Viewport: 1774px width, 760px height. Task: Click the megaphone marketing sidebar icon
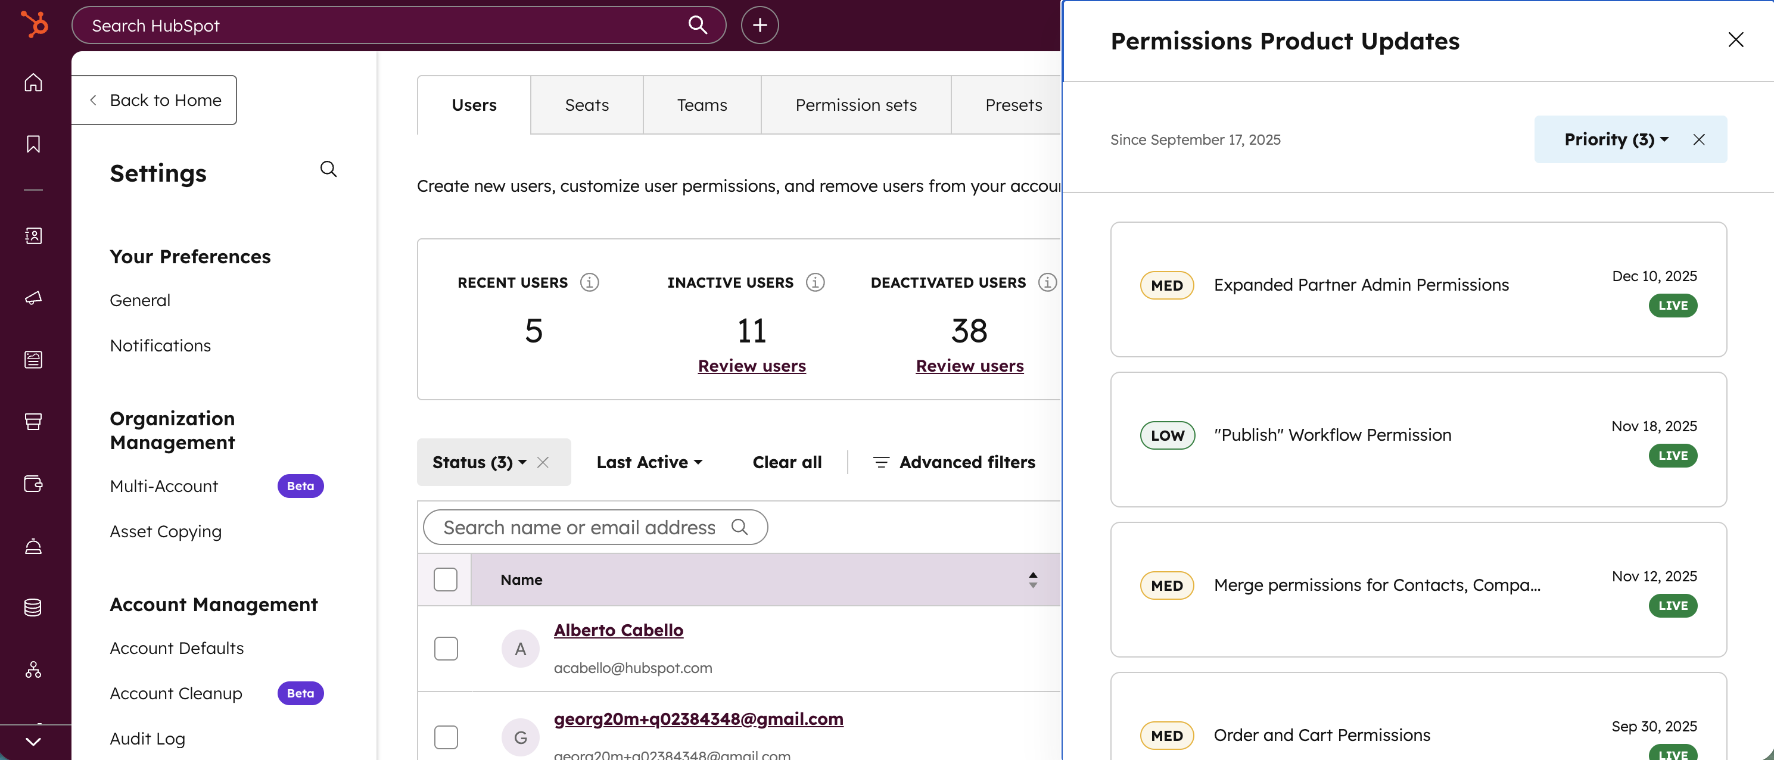click(33, 297)
